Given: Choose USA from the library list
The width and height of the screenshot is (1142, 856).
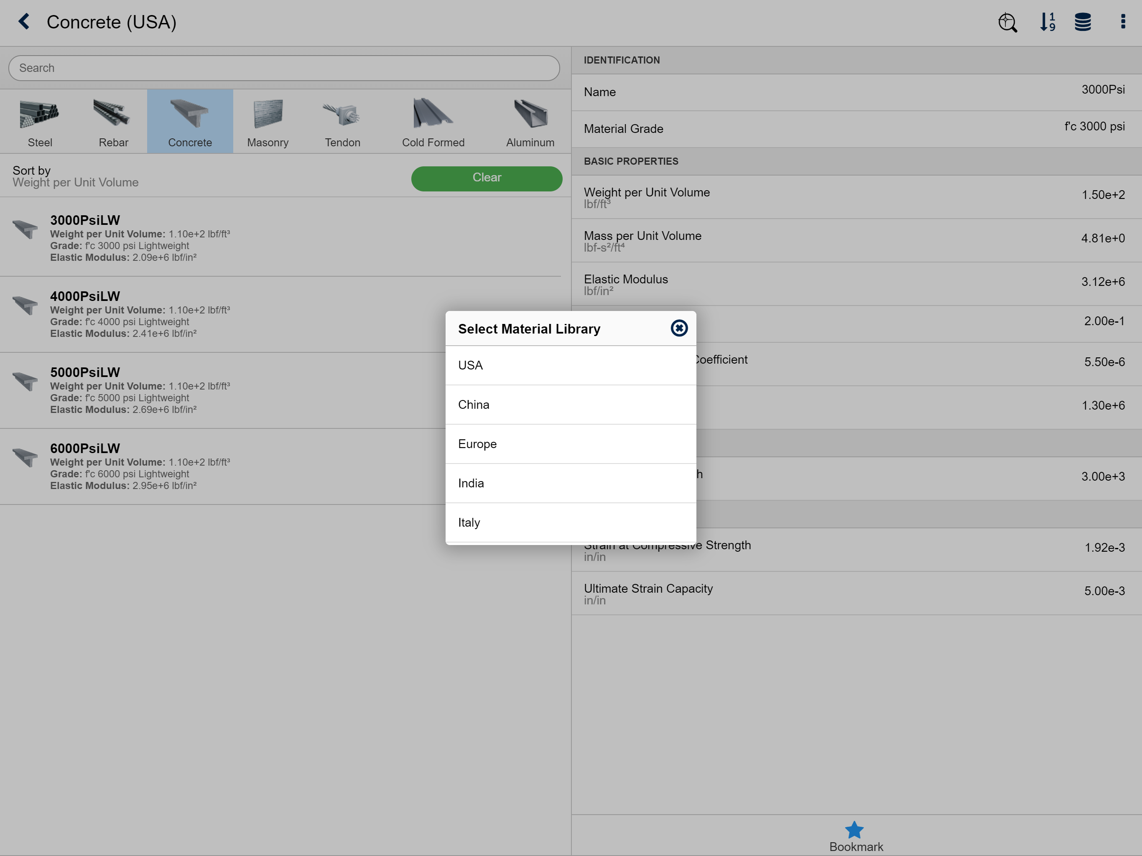Looking at the screenshot, I should (x=571, y=366).
